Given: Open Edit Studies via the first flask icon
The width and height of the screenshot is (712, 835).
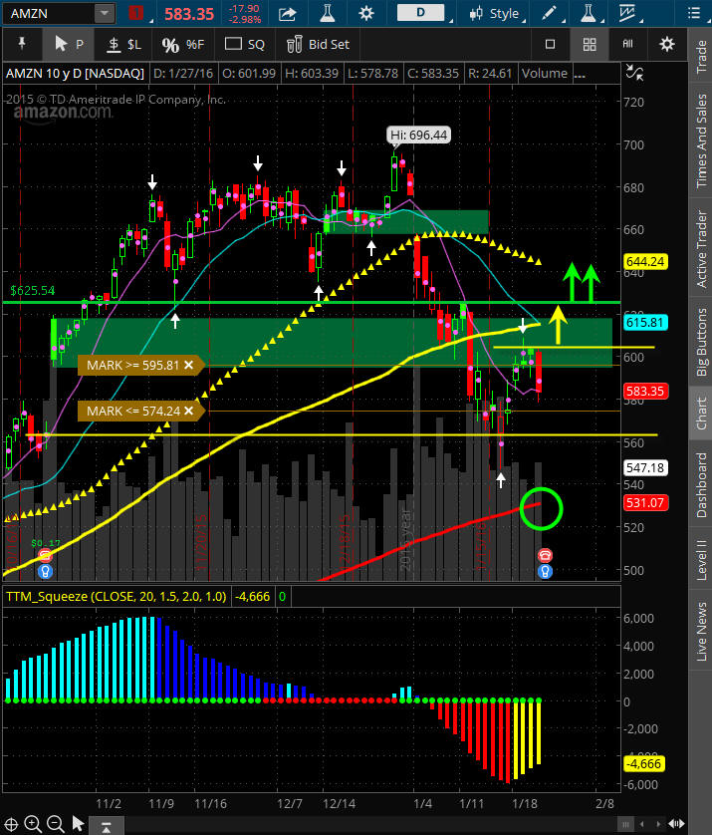Looking at the screenshot, I should point(327,13).
